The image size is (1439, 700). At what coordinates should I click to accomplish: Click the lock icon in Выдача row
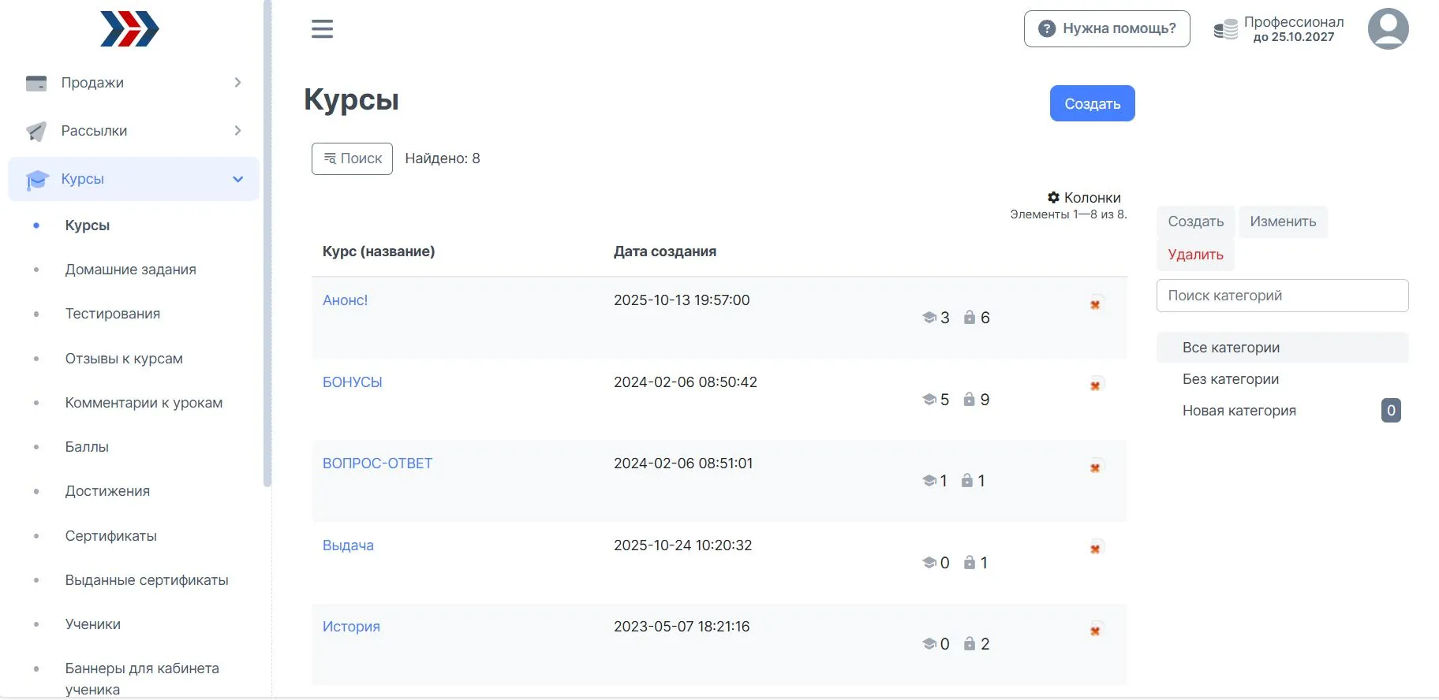click(970, 563)
